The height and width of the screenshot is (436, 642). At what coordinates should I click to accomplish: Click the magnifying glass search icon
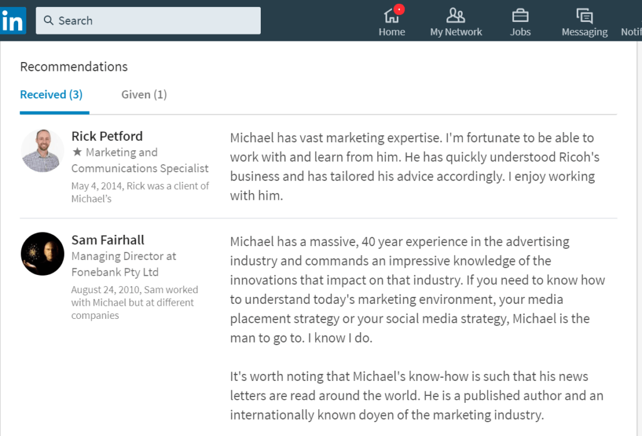click(48, 20)
